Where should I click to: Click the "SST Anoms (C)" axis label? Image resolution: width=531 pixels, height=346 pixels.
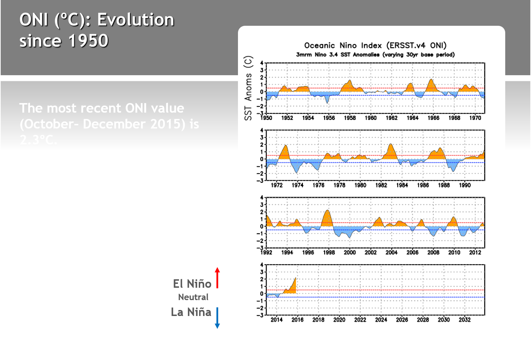click(x=248, y=88)
